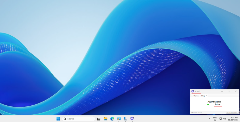Show hidden system tray icons
240x122 pixels.
click(209, 119)
